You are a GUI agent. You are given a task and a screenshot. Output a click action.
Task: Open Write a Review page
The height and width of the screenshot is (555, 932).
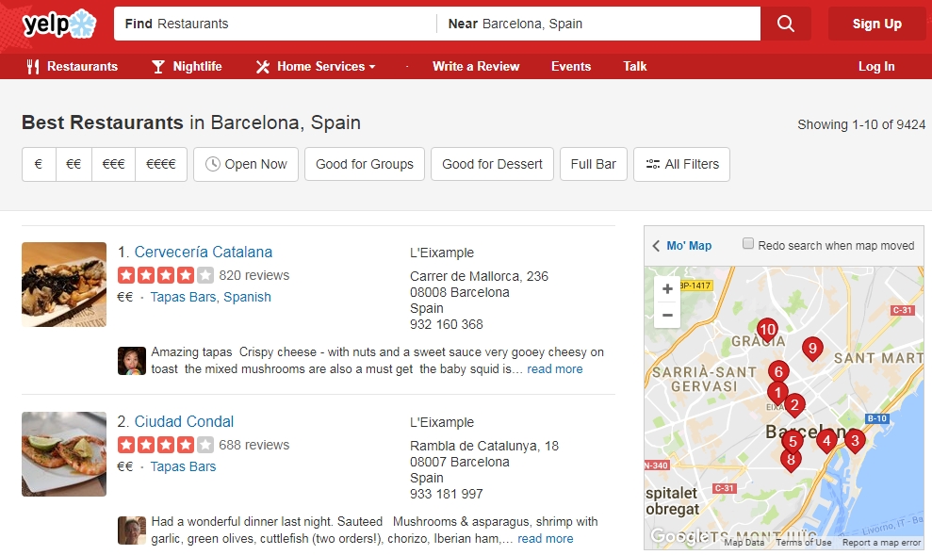476,67
